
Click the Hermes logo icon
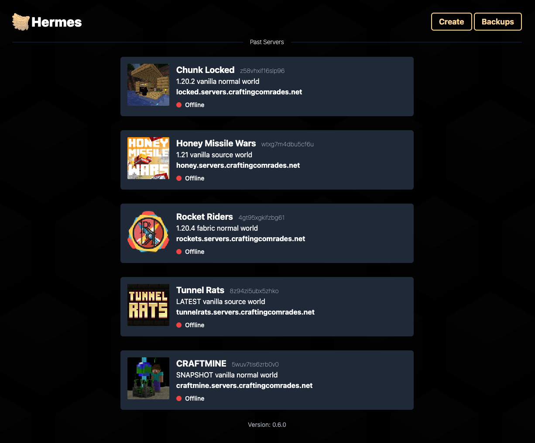click(21, 22)
